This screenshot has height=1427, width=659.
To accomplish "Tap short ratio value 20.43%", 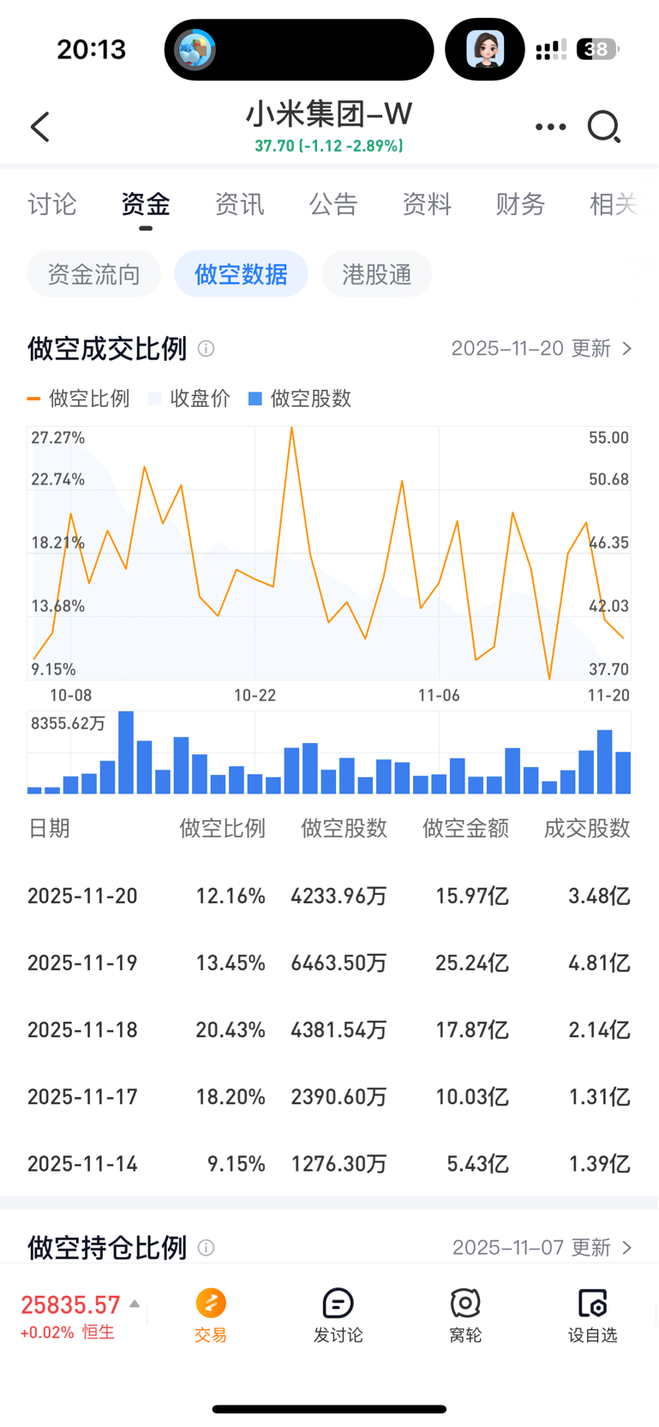I will [231, 1030].
